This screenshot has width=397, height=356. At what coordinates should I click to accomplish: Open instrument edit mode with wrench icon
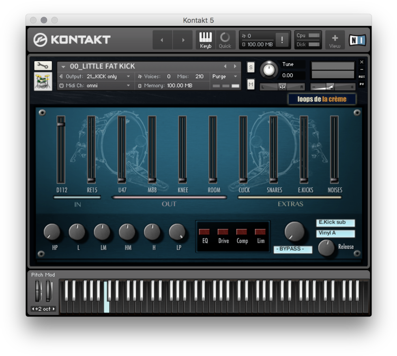click(x=43, y=66)
